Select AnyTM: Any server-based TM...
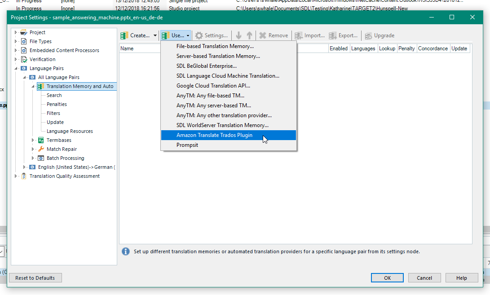This screenshot has width=490, height=295. [x=229, y=106]
